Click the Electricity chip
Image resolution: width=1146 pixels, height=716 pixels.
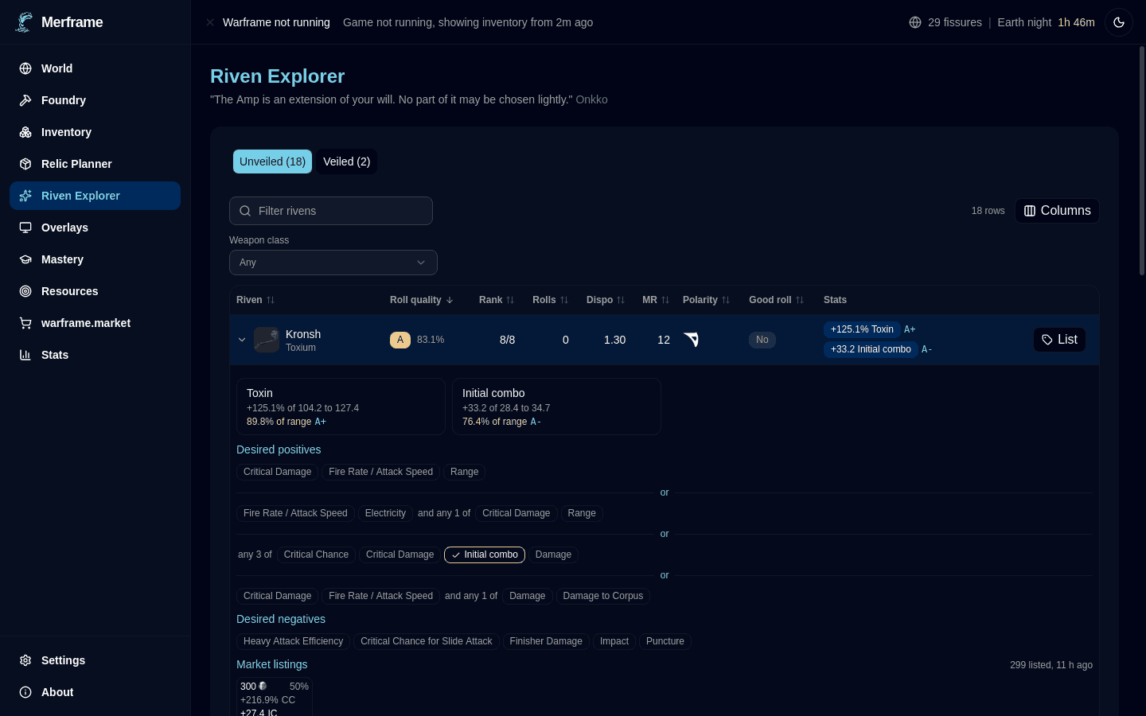[385, 513]
